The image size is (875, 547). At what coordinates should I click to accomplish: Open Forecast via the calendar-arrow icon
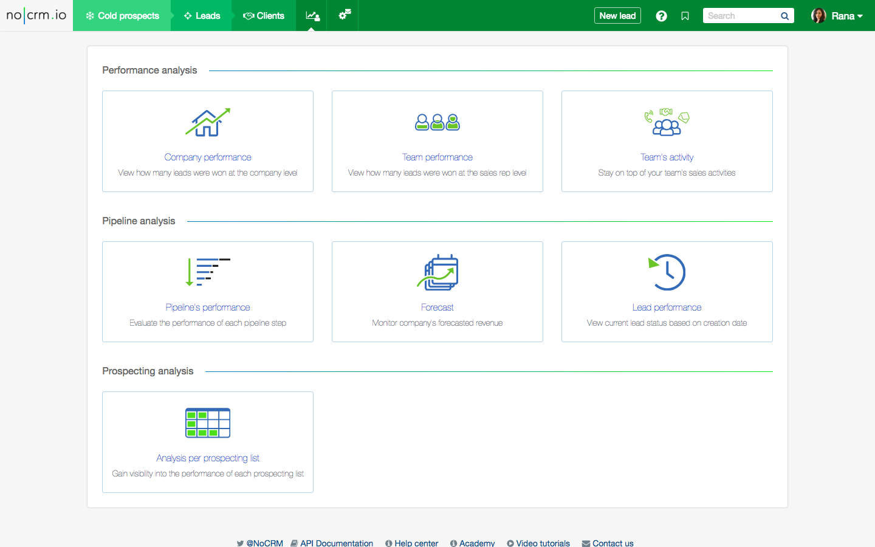click(x=437, y=272)
